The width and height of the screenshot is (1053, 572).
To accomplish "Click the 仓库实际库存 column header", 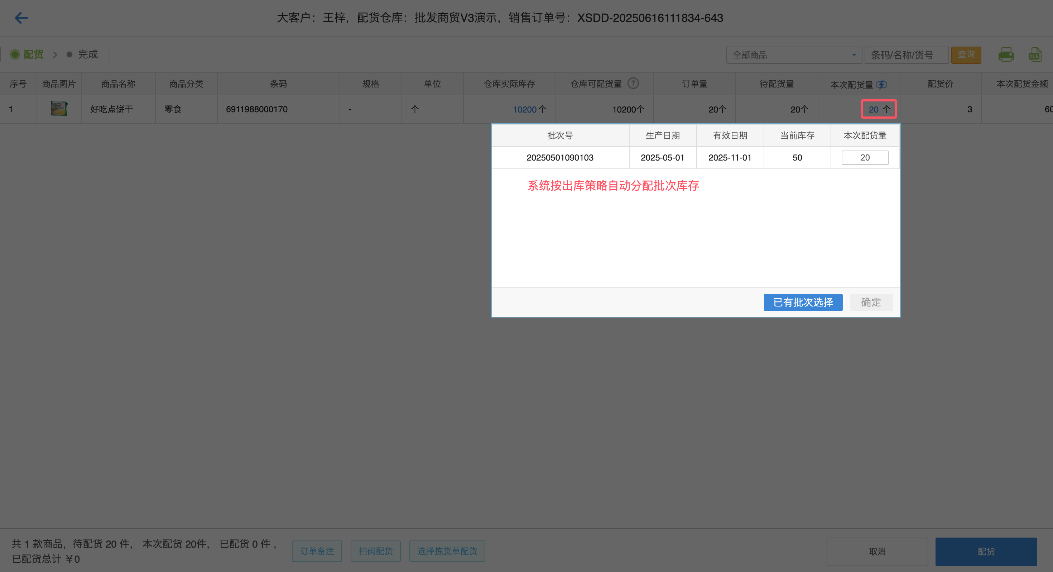I will point(509,84).
